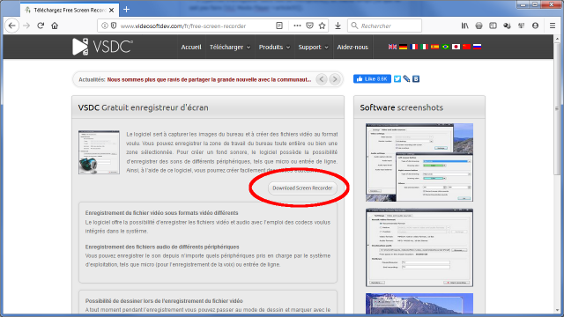This screenshot has width=564, height=317.
Task: Reload the page with the refresh icon
Action: tap(41, 26)
